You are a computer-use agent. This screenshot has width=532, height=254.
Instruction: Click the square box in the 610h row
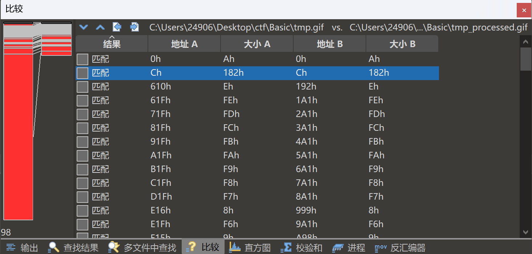[82, 87]
